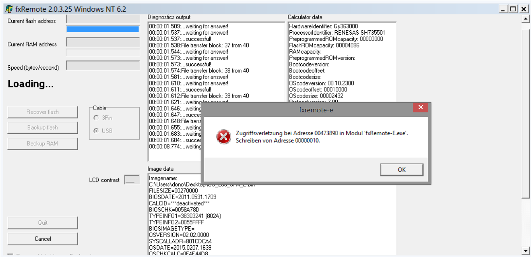The image size is (531, 257).
Task: Click the 'Calculator data' label
Action: (x=305, y=17)
